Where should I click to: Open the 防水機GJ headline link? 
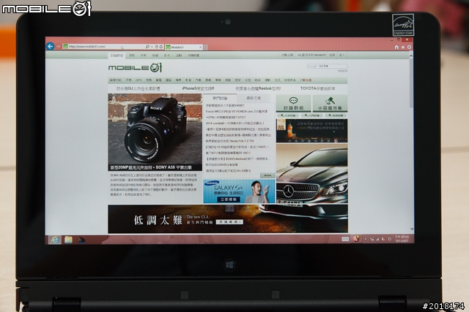pyautogui.click(x=138, y=88)
